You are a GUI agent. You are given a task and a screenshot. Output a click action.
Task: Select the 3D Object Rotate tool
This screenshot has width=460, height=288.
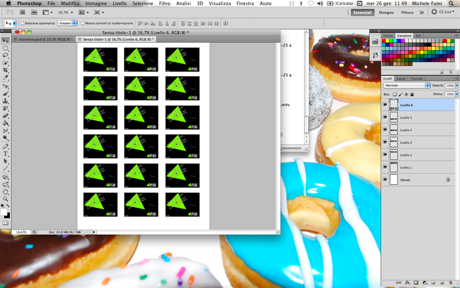pos(5,177)
